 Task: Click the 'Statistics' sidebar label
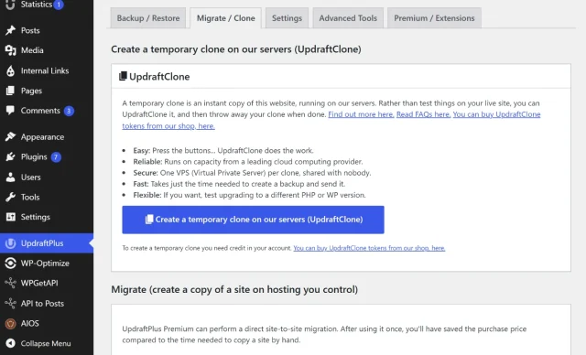[x=37, y=5]
